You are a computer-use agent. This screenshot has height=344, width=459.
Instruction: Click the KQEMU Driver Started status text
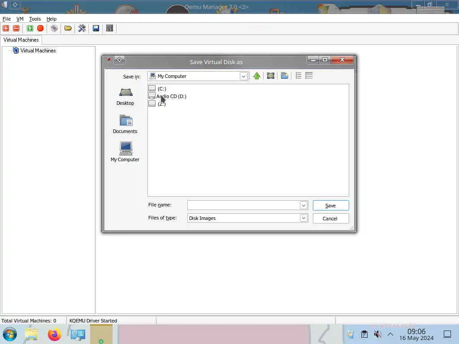[x=93, y=321]
